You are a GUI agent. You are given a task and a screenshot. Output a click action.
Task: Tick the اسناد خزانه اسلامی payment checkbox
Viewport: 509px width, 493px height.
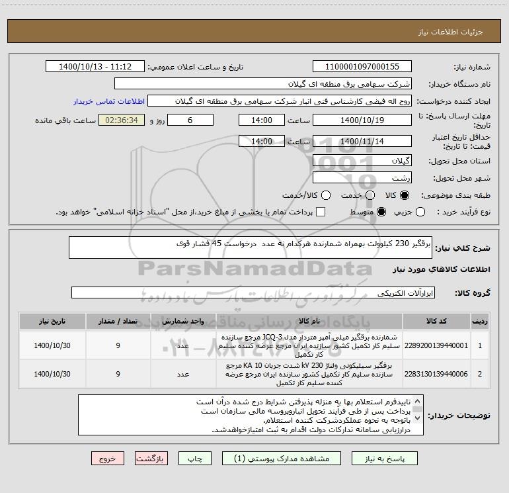[321, 212]
